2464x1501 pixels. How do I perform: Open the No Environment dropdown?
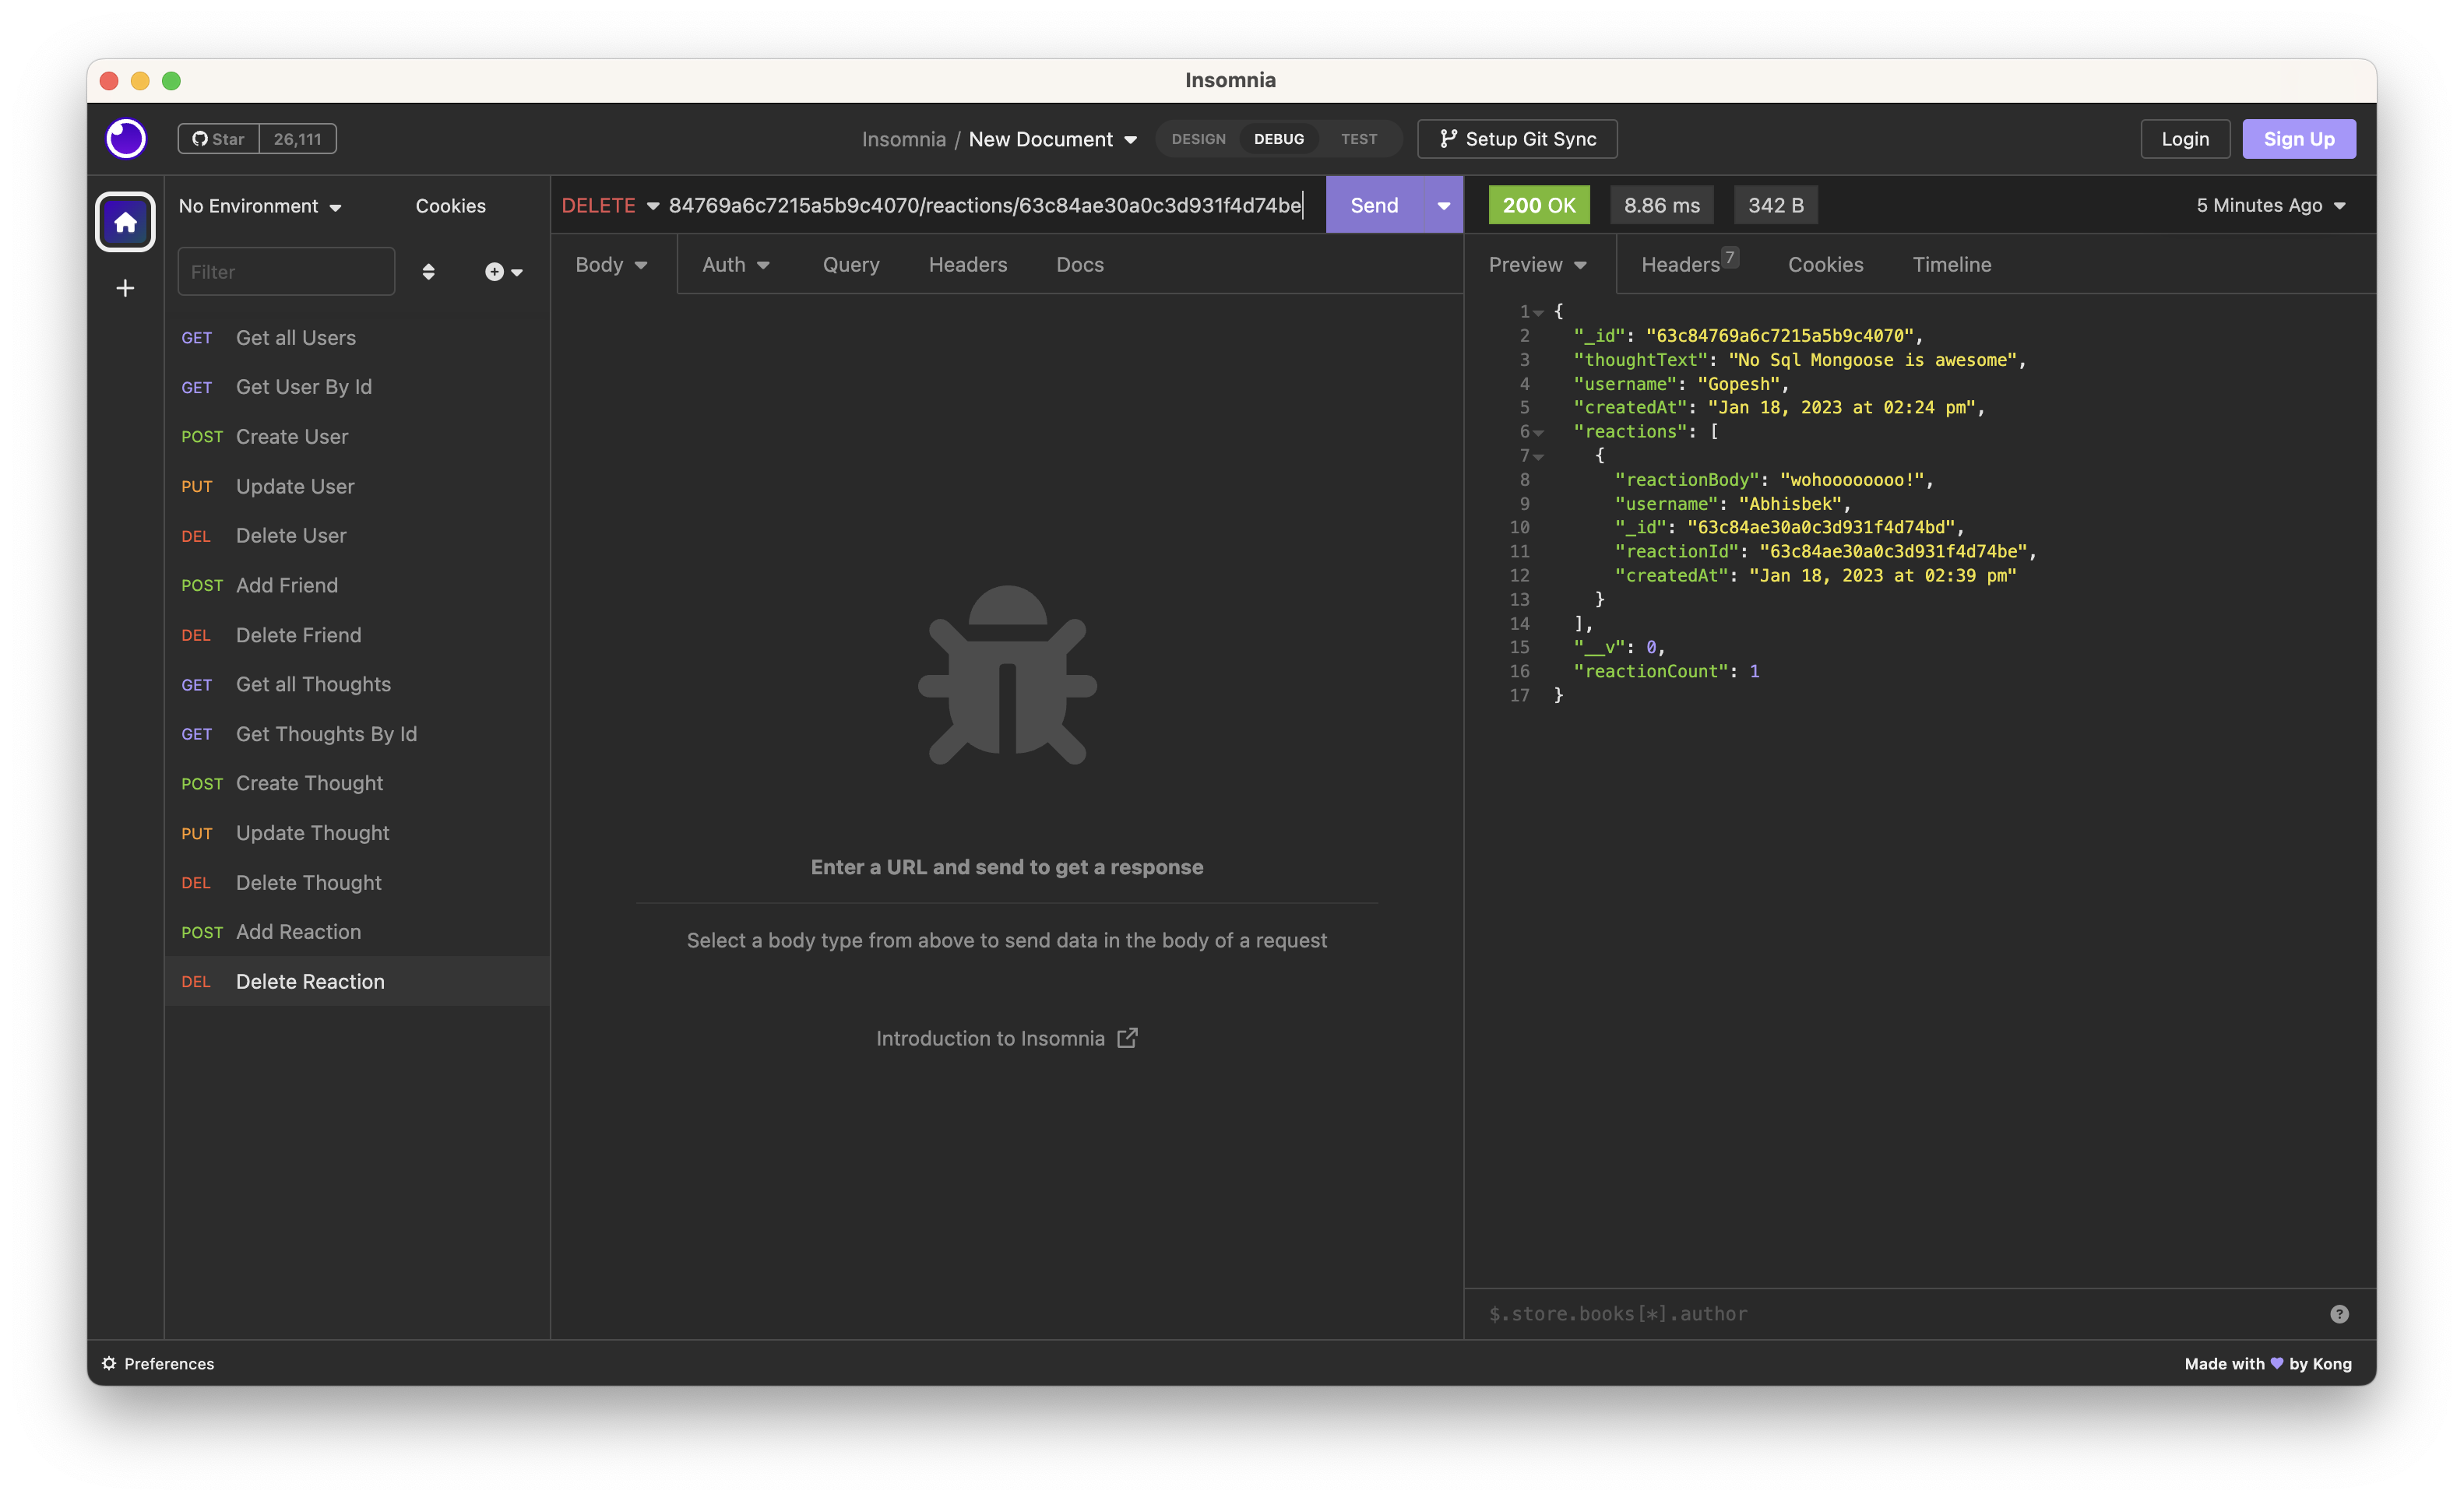(258, 205)
